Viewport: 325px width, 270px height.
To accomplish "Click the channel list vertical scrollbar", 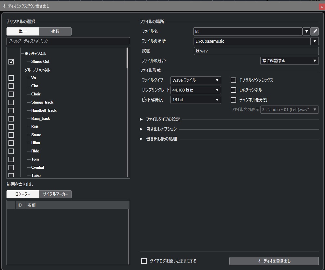I will click(x=127, y=58).
